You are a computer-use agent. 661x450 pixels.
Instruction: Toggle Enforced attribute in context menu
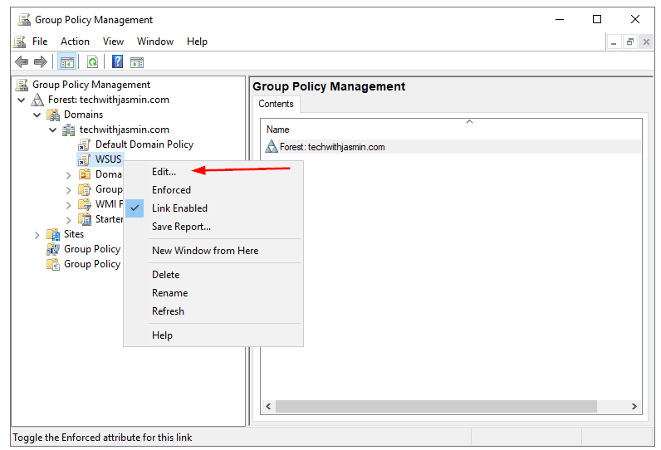pos(171,190)
